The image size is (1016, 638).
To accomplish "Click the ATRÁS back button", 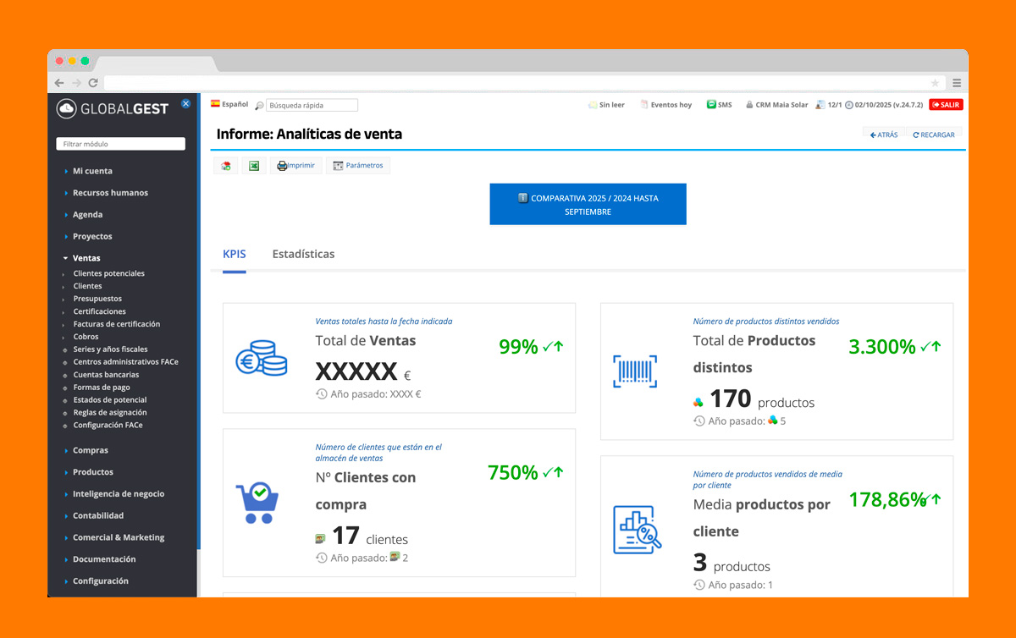I will 884,135.
